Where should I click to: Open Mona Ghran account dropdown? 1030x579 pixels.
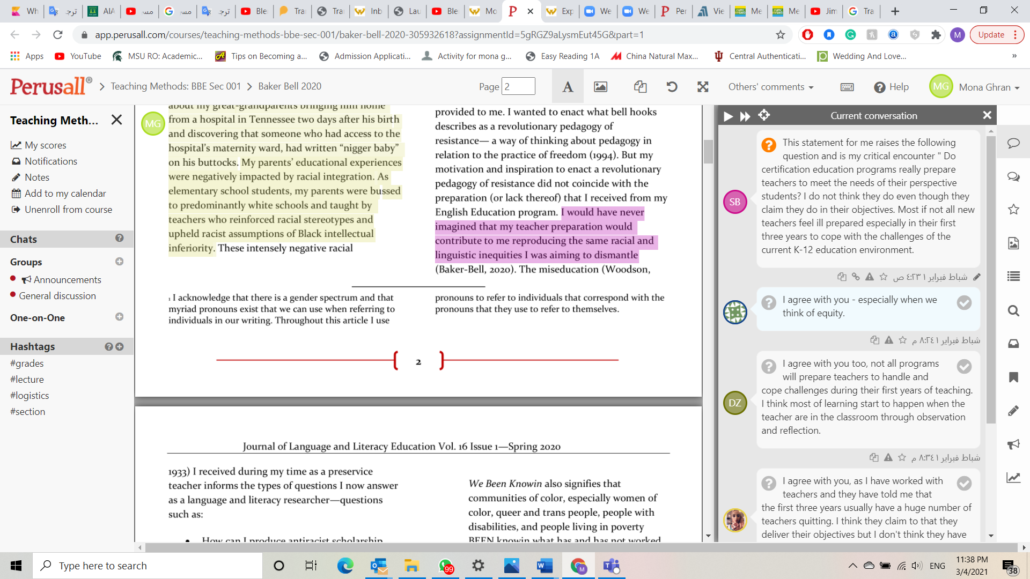coord(989,87)
